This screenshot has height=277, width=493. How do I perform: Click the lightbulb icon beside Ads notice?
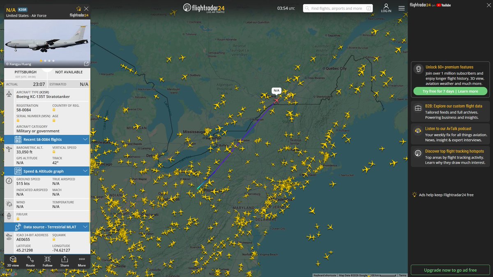[x=415, y=195]
